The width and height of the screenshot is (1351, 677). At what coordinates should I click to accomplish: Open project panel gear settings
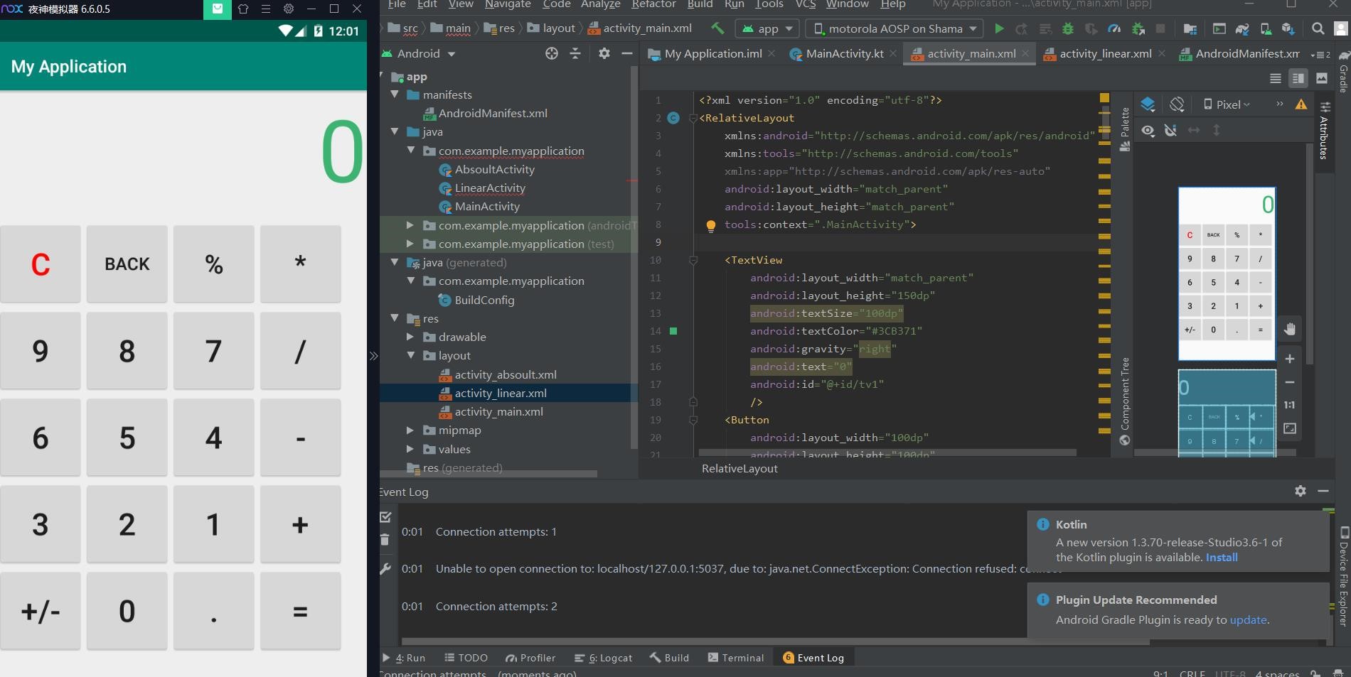(x=604, y=53)
